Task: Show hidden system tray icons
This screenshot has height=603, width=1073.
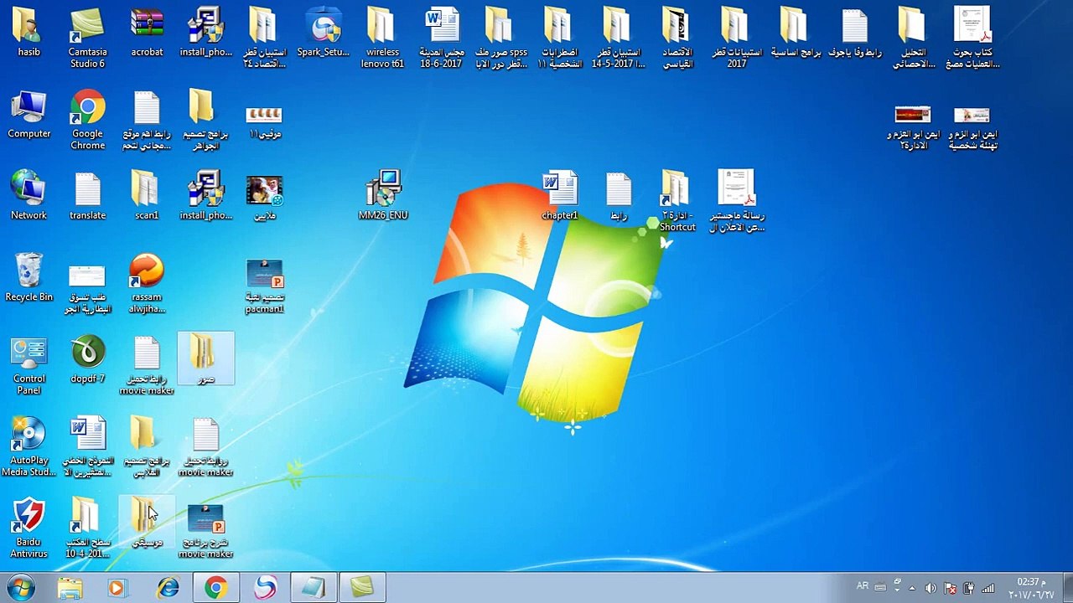Action: (912, 588)
